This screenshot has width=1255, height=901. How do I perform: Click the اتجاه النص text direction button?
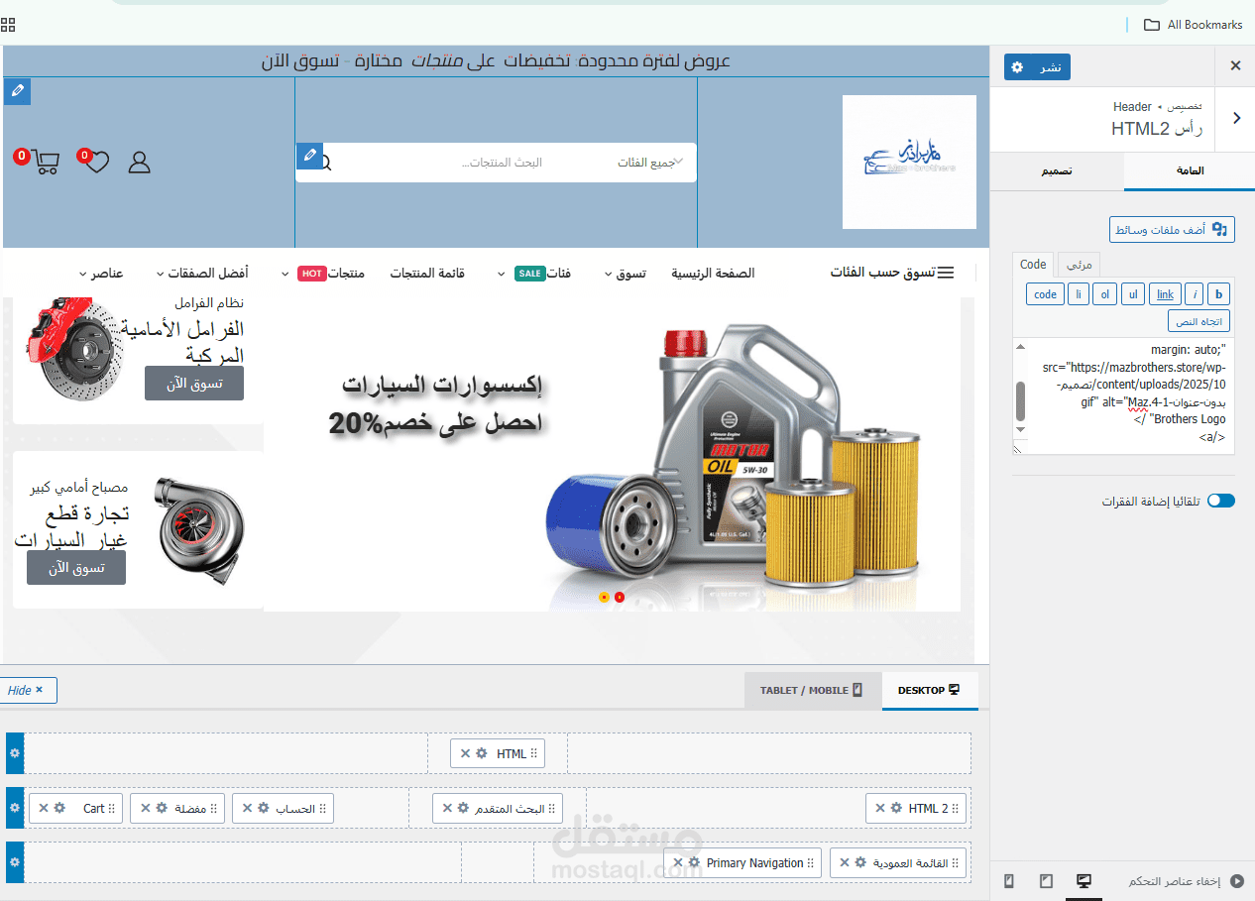point(1199,321)
